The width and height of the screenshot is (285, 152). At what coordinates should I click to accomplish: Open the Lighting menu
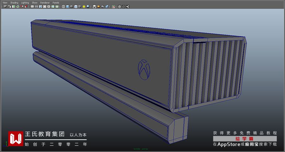point(25,3)
